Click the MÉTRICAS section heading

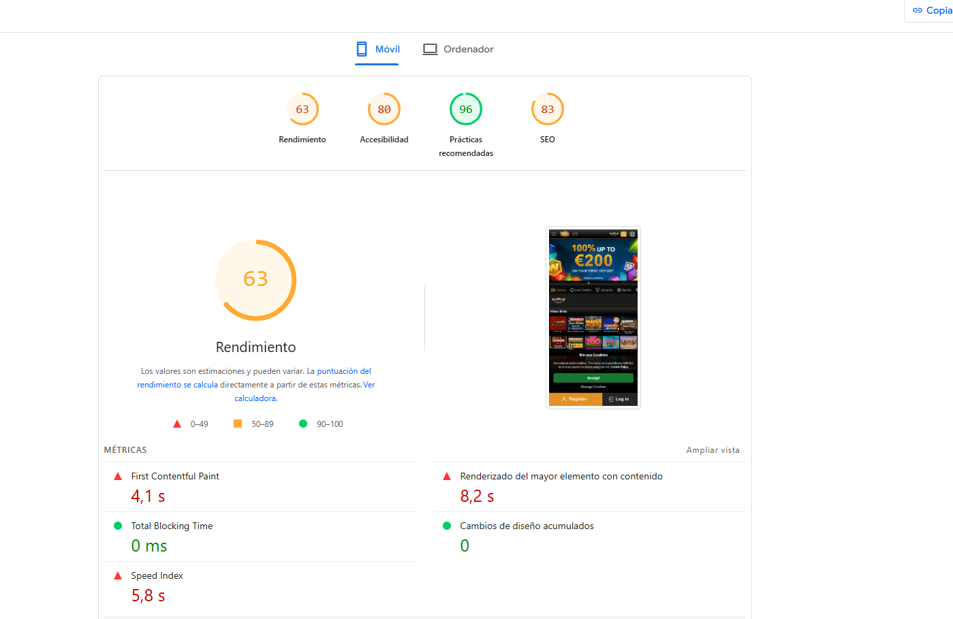[125, 450]
